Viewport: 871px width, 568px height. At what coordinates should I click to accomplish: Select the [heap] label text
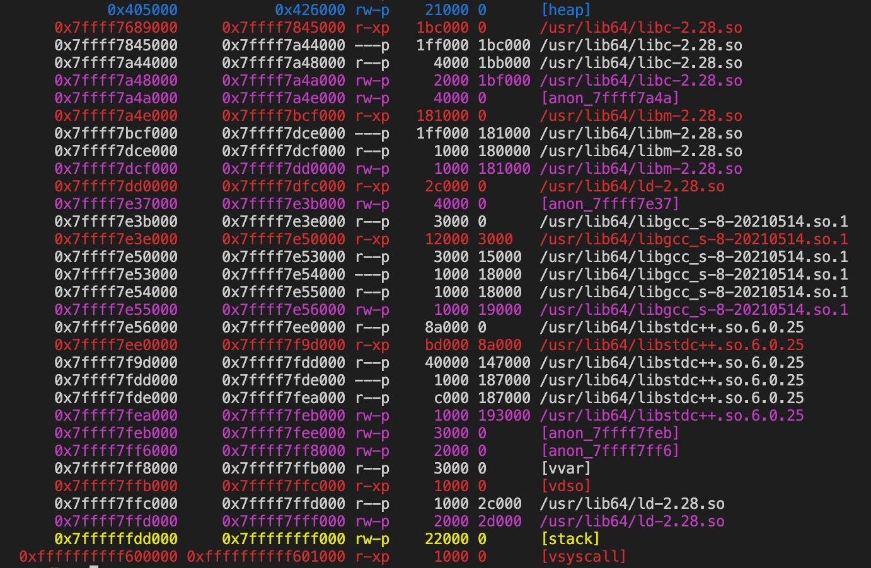coord(566,10)
